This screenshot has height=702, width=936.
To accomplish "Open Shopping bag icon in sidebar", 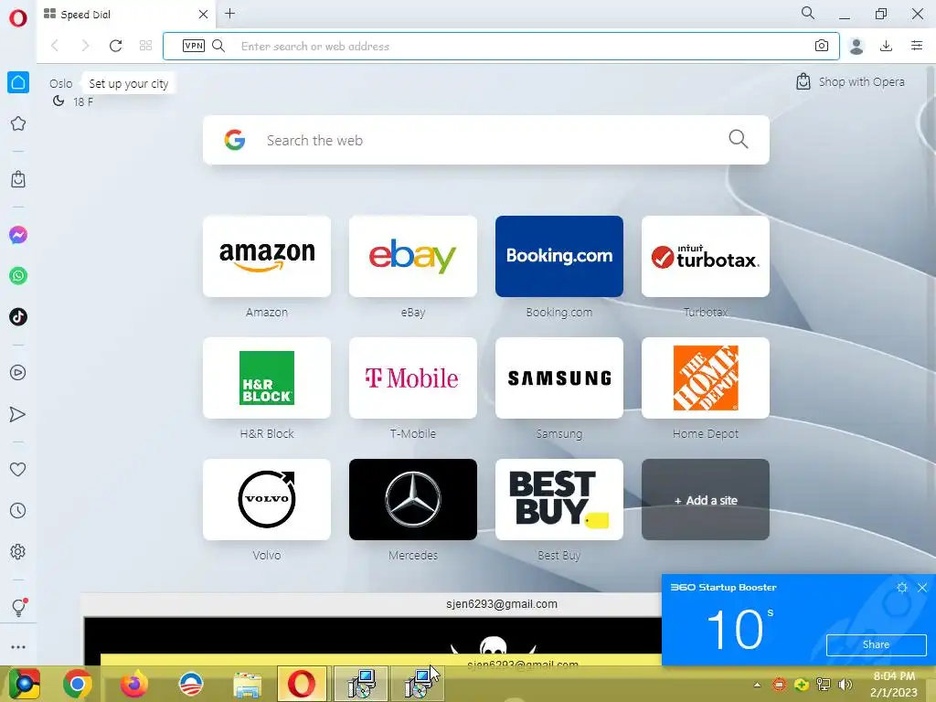I will (x=18, y=179).
